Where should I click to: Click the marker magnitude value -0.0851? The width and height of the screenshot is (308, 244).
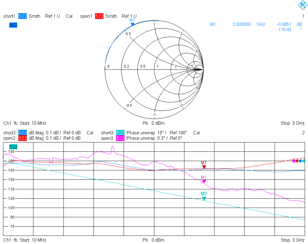pyautogui.click(x=284, y=24)
